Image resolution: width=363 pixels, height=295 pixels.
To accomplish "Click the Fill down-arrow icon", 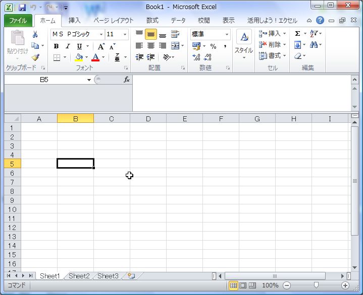I will [298, 44].
